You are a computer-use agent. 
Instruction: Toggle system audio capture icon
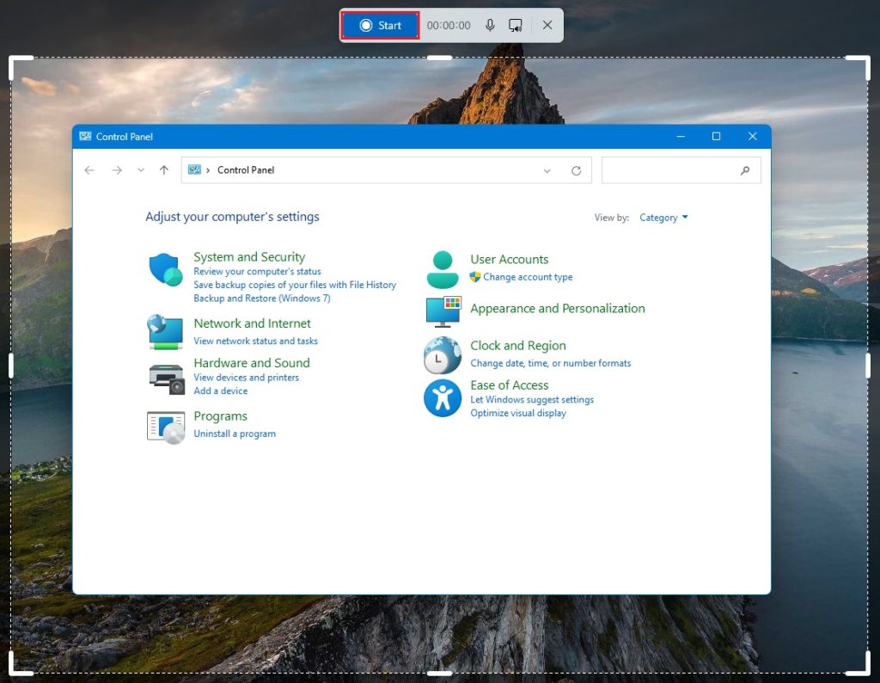pyautogui.click(x=516, y=26)
